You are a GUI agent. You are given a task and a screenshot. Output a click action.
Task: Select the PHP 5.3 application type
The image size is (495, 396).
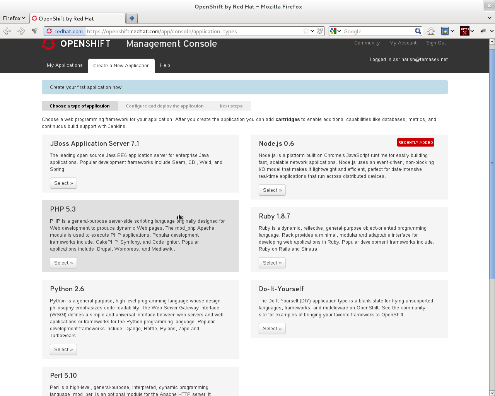[63, 263]
